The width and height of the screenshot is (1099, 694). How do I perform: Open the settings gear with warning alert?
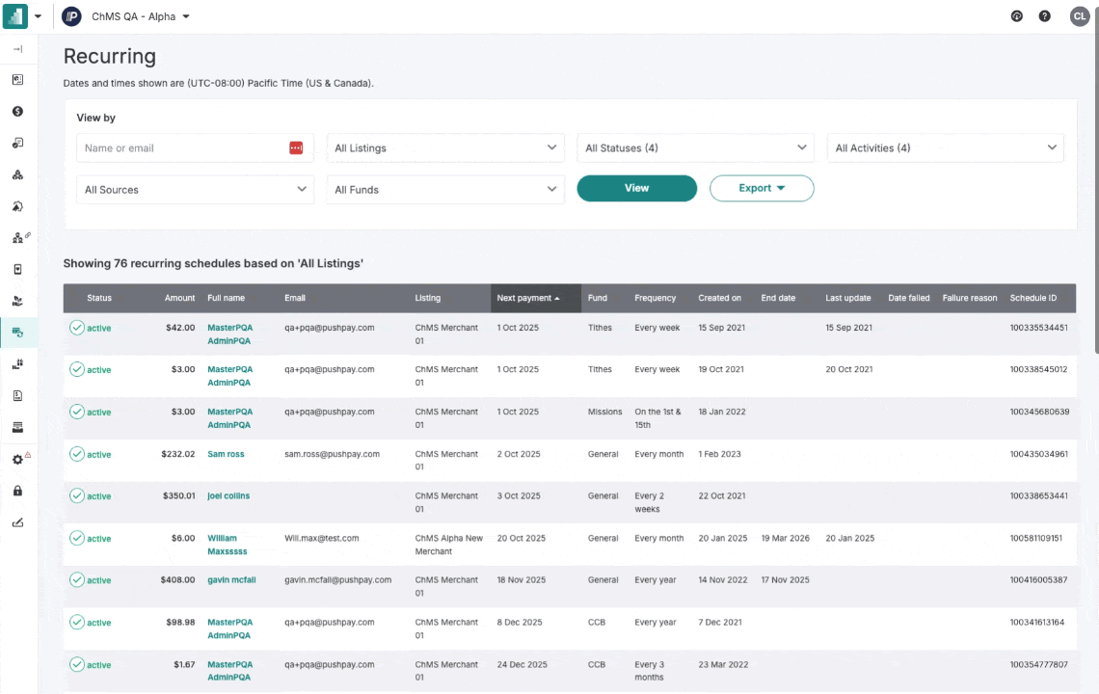(17, 460)
